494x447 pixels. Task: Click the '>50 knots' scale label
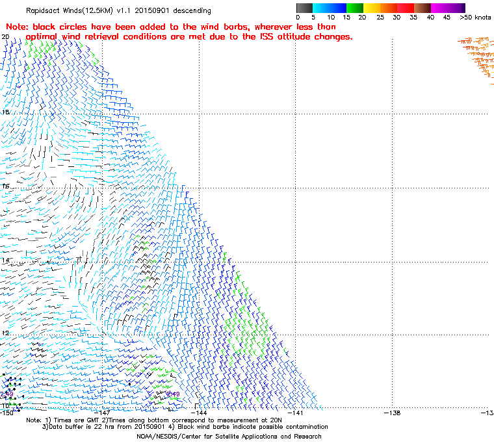pos(475,18)
